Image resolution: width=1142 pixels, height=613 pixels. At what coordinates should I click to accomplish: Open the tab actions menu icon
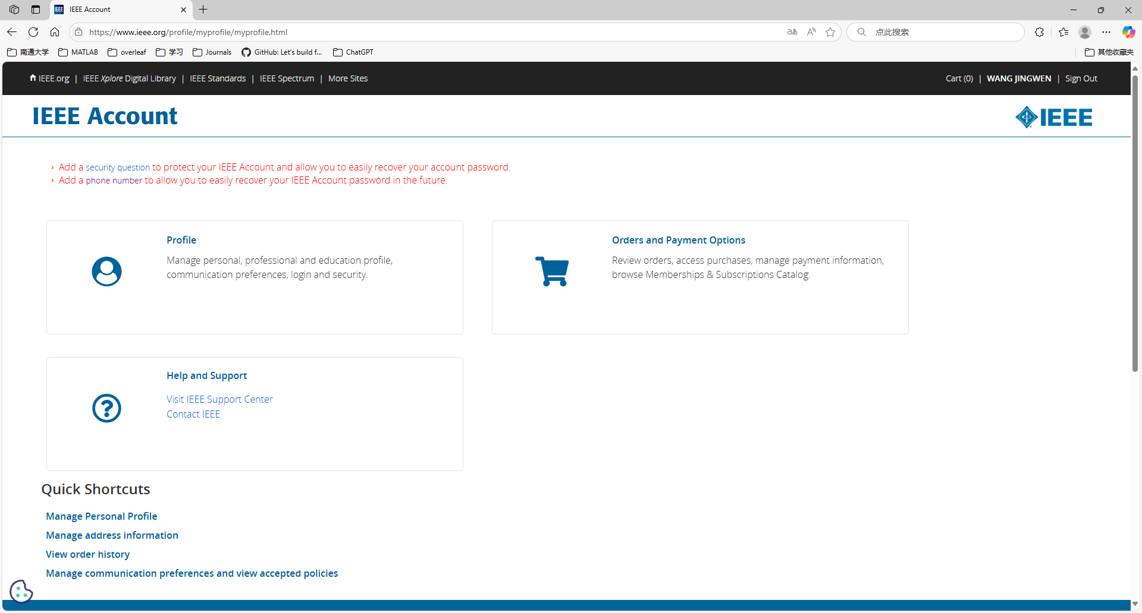pyautogui.click(x=36, y=10)
